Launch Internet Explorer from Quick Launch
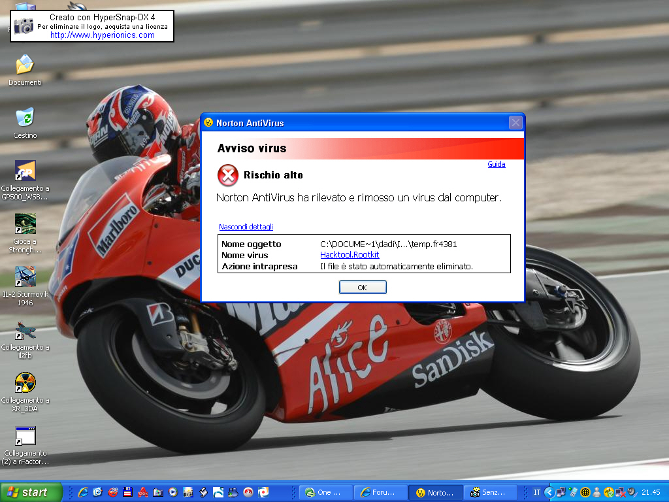The width and height of the screenshot is (669, 502). pos(83,492)
